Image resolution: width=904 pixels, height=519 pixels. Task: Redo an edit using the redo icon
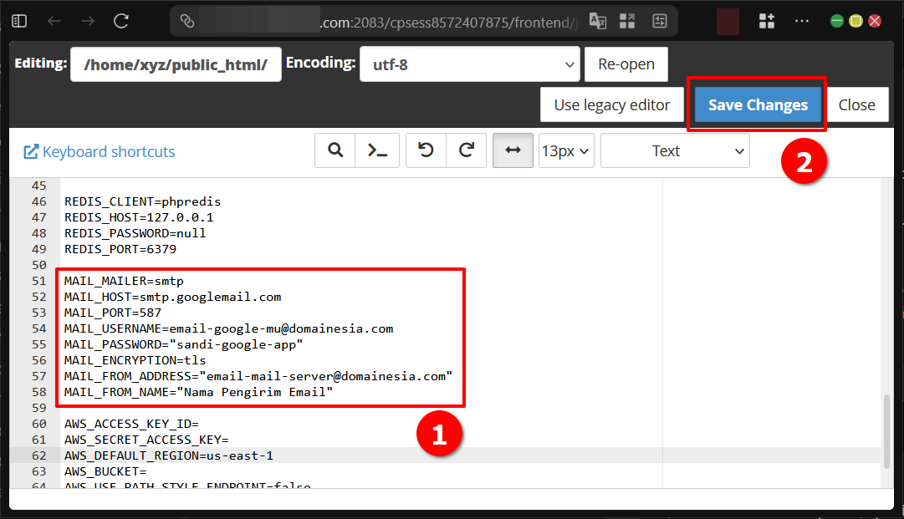point(468,150)
